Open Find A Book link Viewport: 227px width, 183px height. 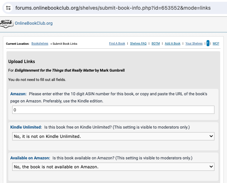117,43
